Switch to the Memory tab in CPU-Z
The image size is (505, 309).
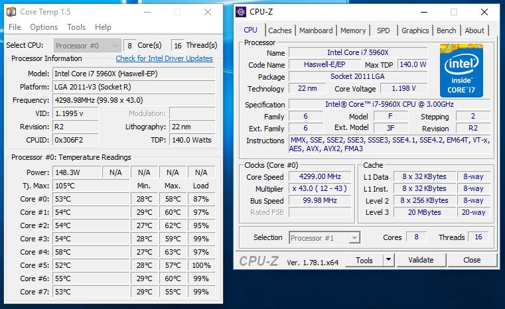coord(353,31)
